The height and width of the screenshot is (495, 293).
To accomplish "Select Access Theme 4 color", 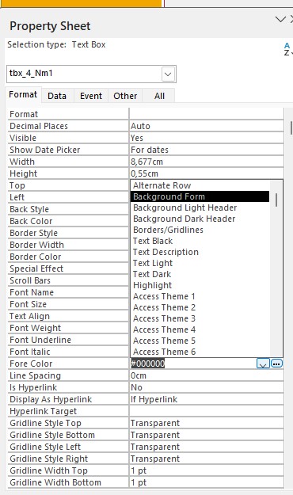I will click(x=200, y=329).
